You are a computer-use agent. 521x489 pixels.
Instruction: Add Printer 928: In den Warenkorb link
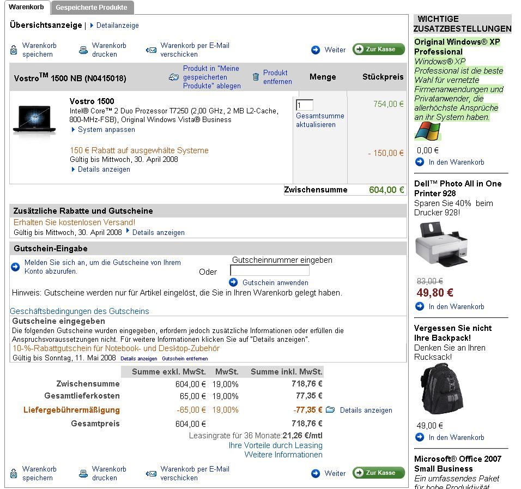456,306
